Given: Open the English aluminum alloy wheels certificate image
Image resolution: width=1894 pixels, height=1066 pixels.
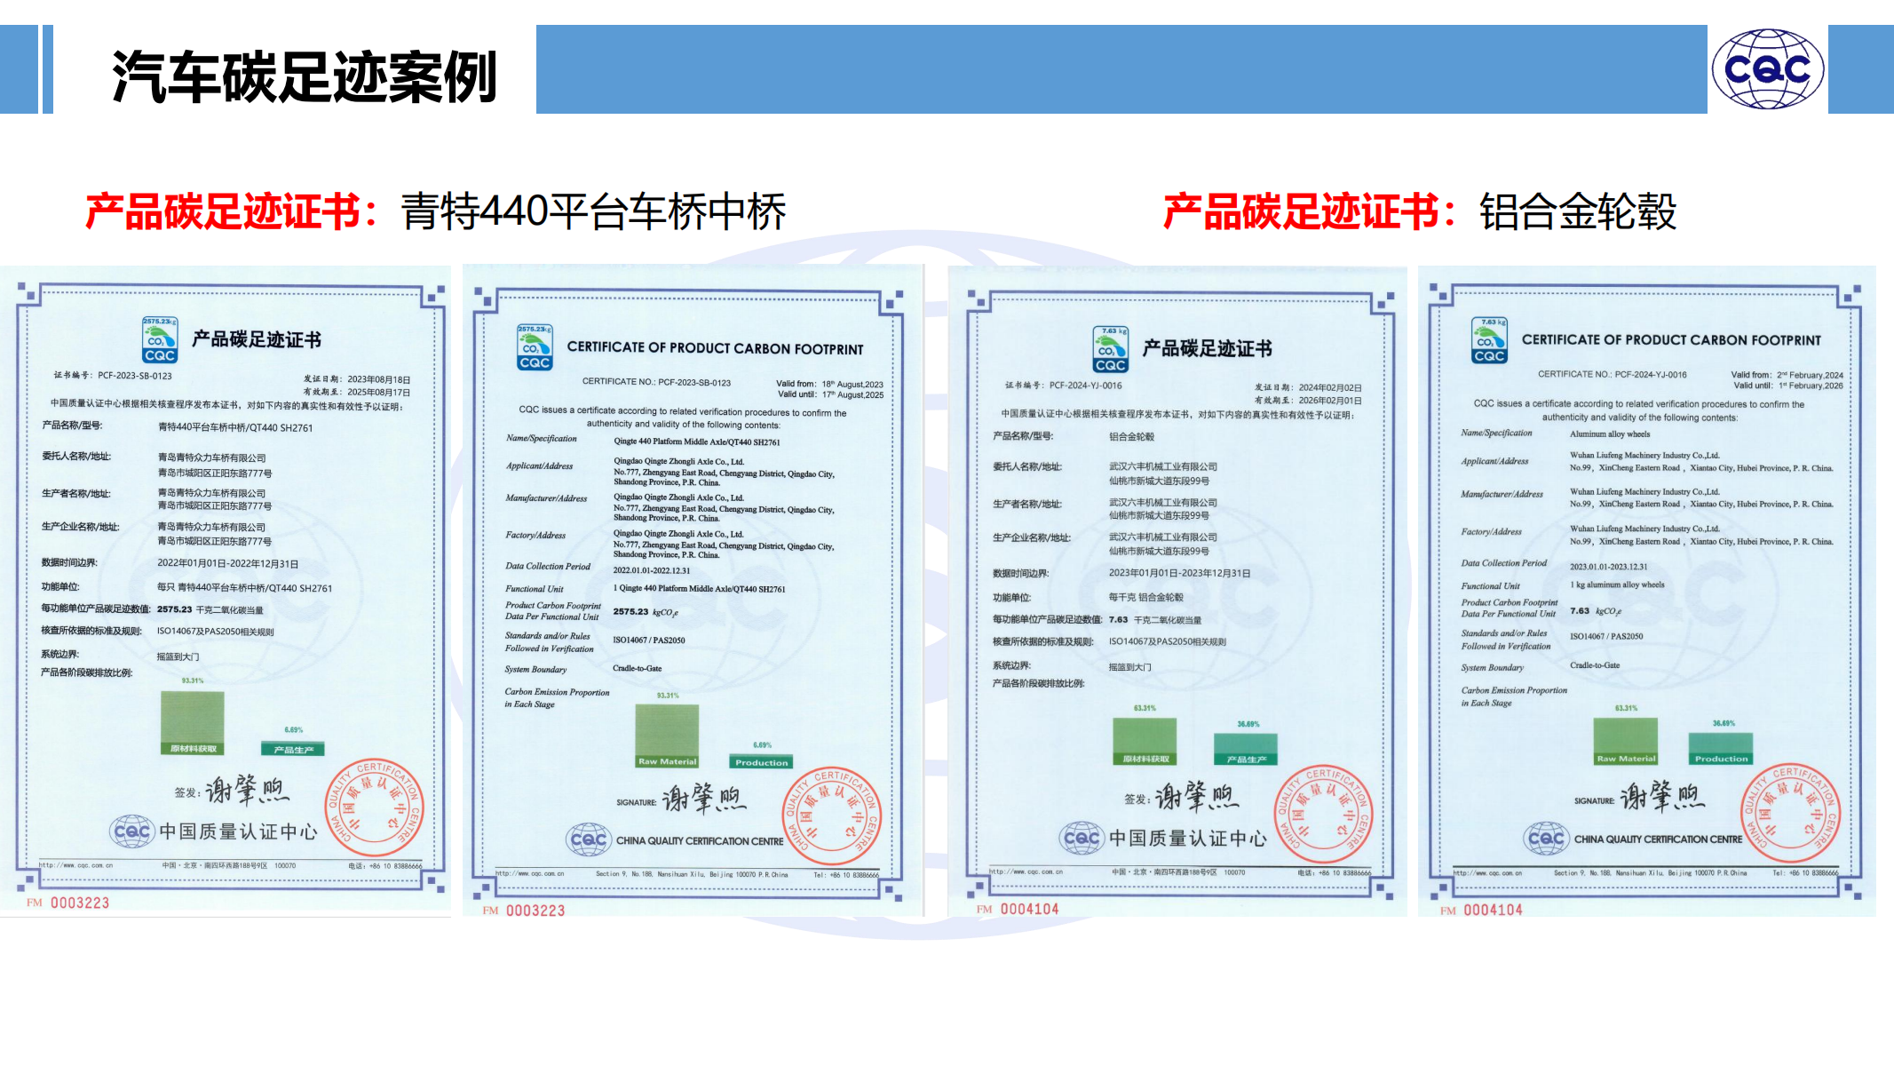Looking at the screenshot, I should [1647, 591].
